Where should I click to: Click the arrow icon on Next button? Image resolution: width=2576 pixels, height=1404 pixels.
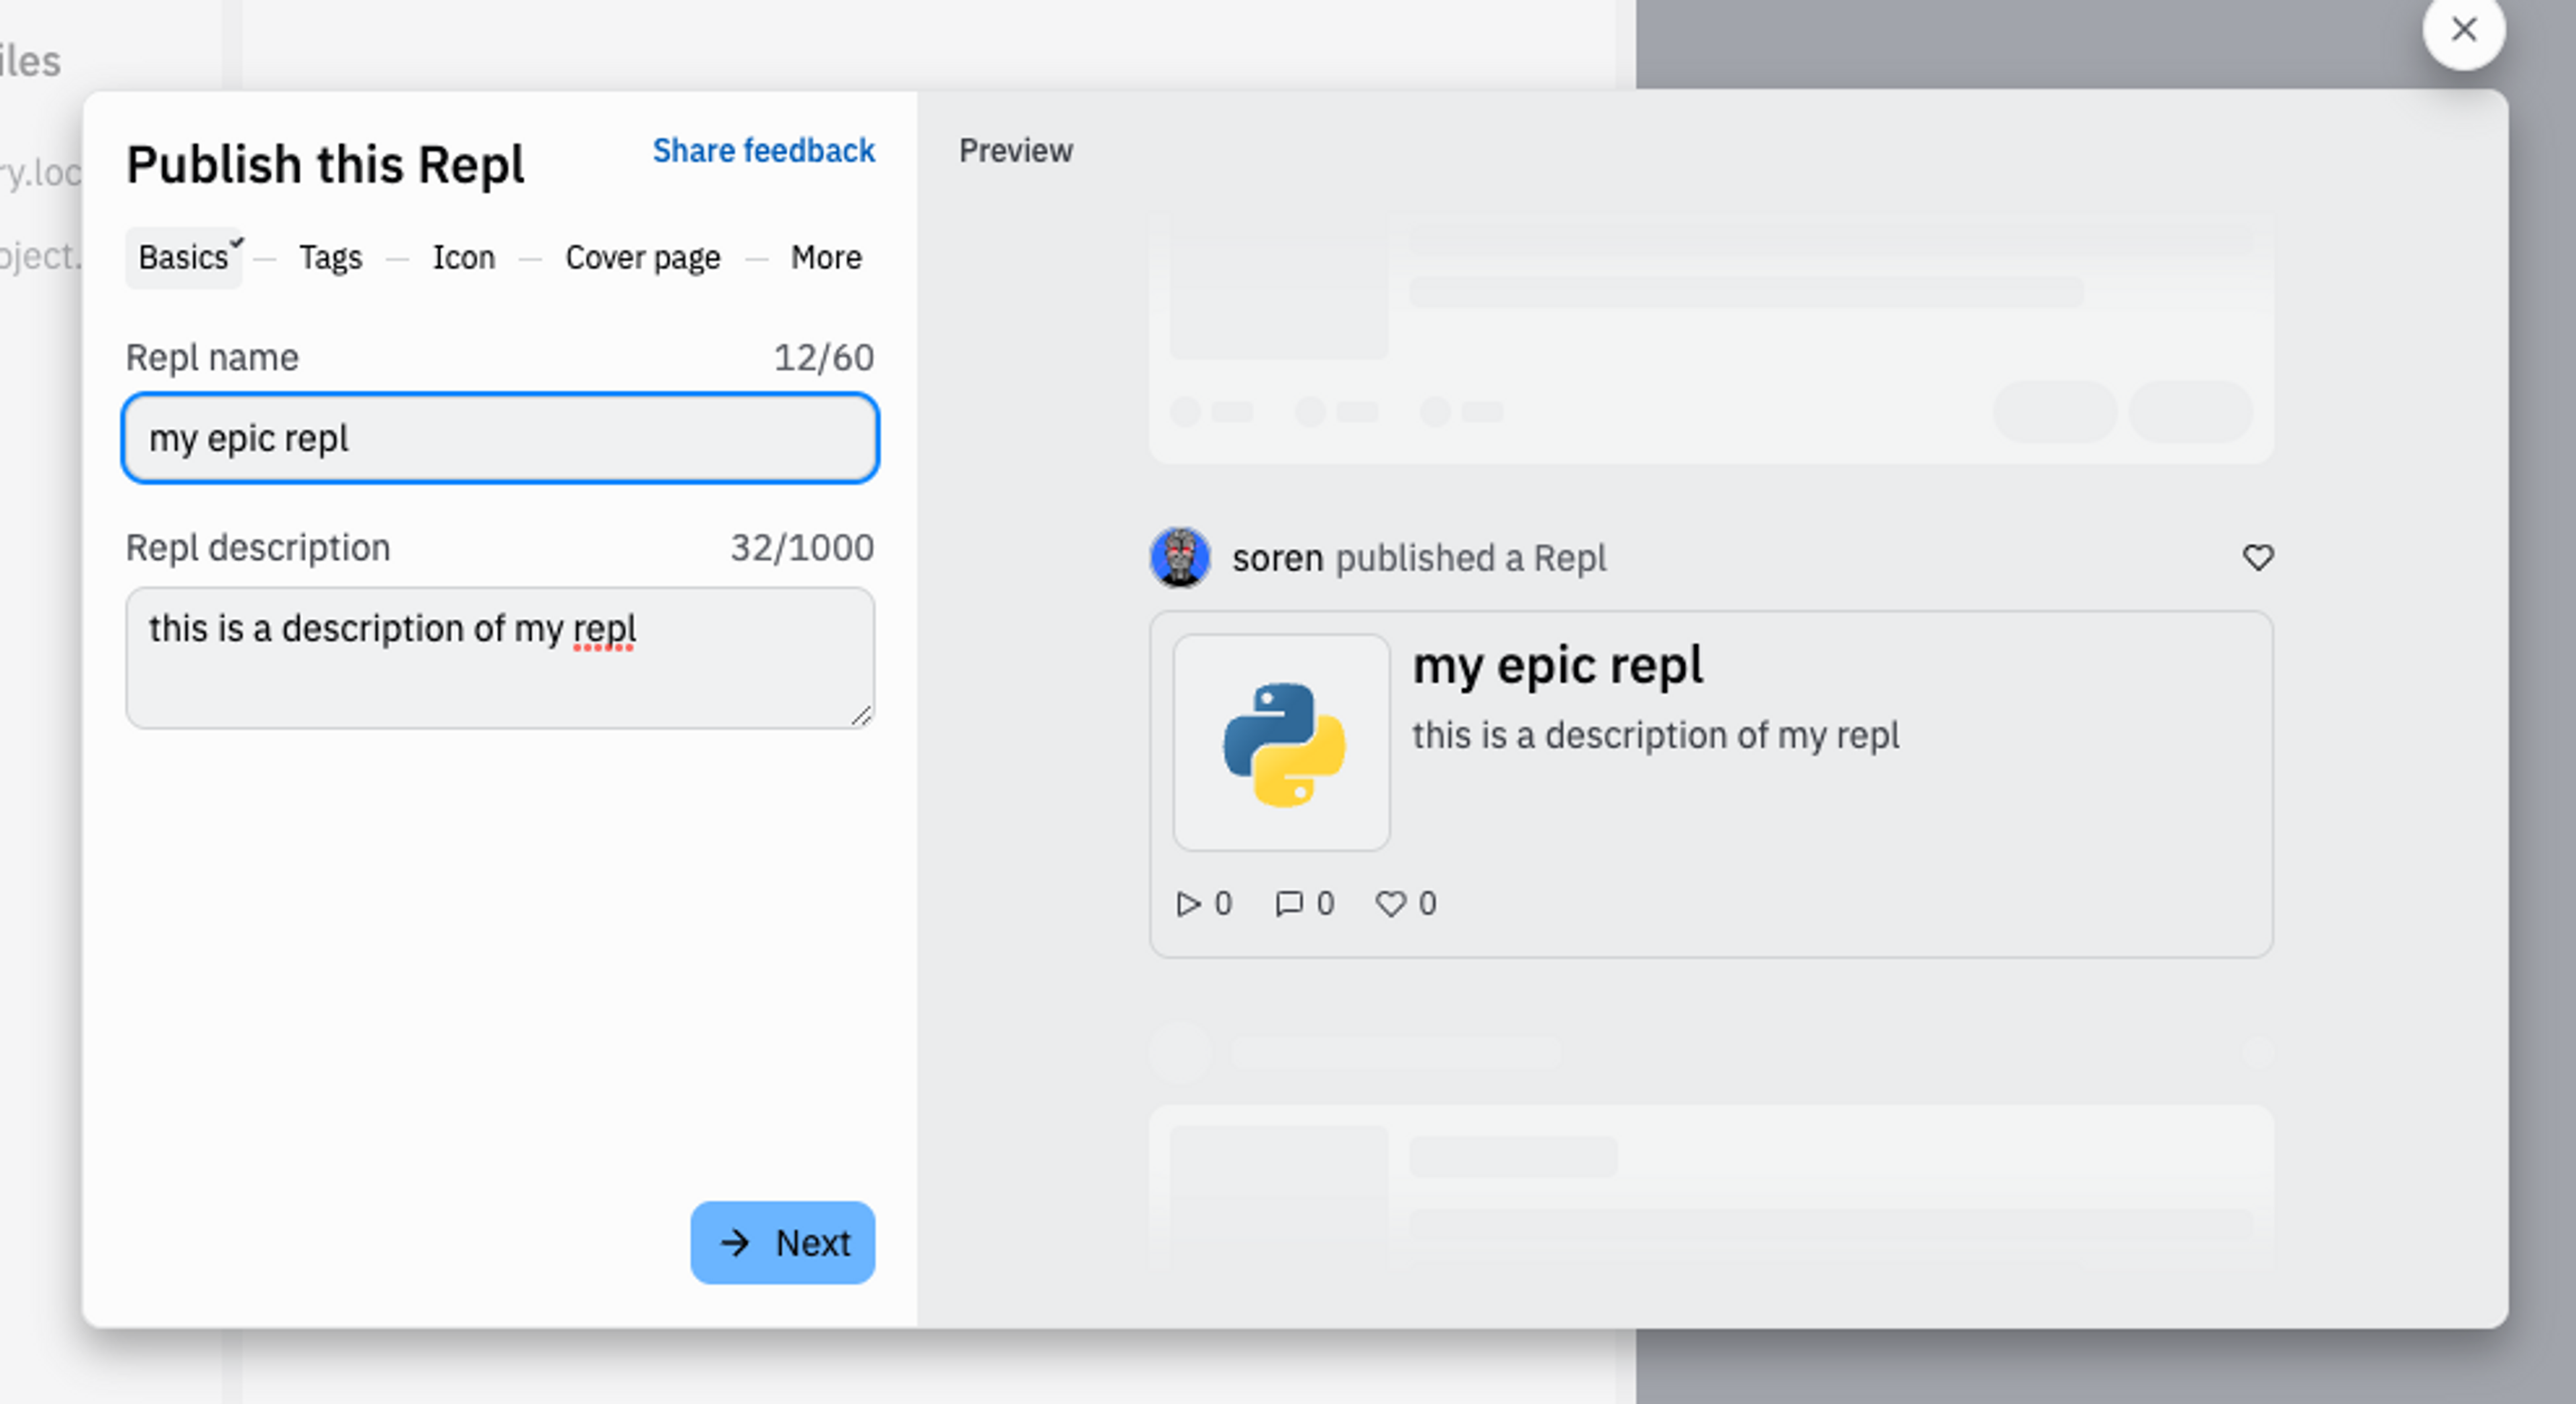[735, 1243]
